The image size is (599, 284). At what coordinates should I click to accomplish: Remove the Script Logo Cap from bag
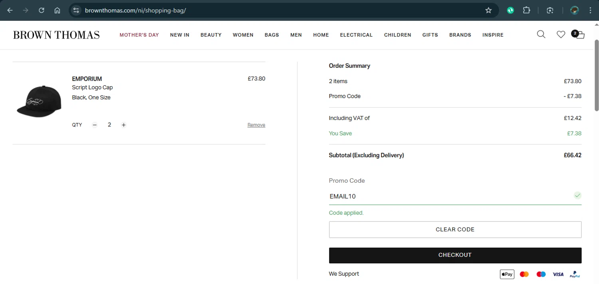256,125
